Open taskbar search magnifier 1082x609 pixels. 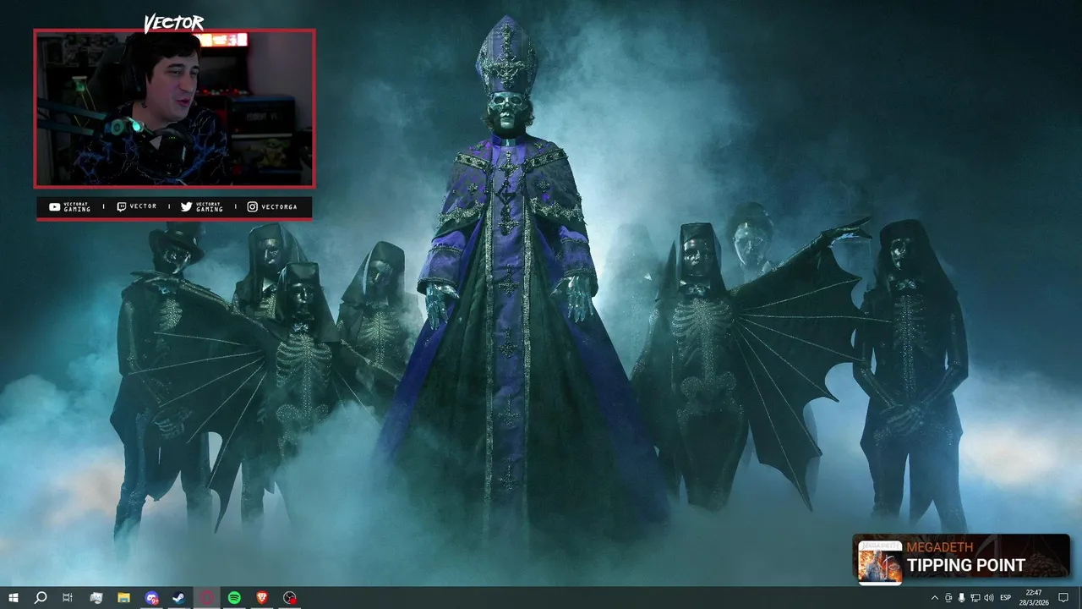[x=40, y=598]
